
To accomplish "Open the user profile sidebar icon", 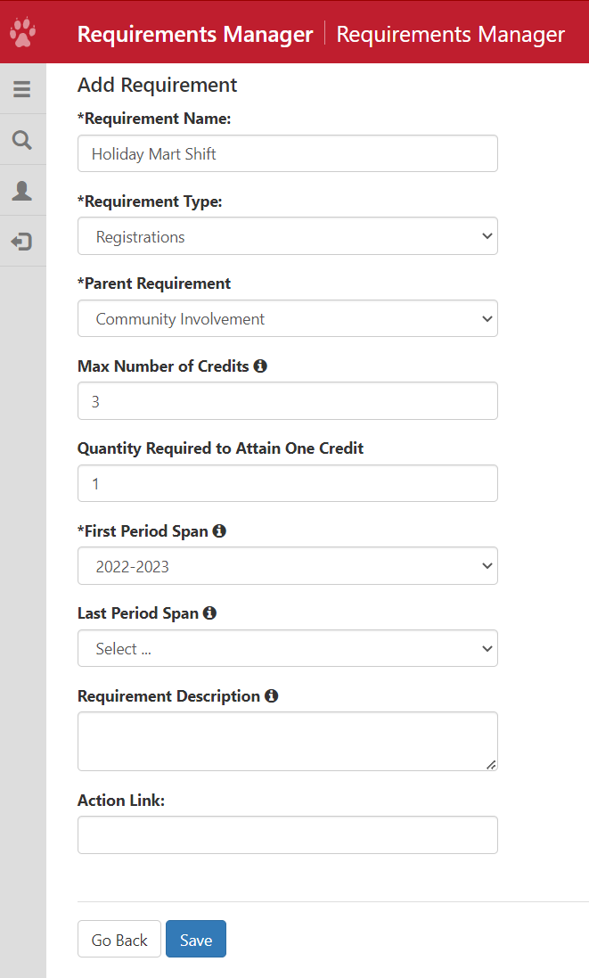I will [x=22, y=191].
